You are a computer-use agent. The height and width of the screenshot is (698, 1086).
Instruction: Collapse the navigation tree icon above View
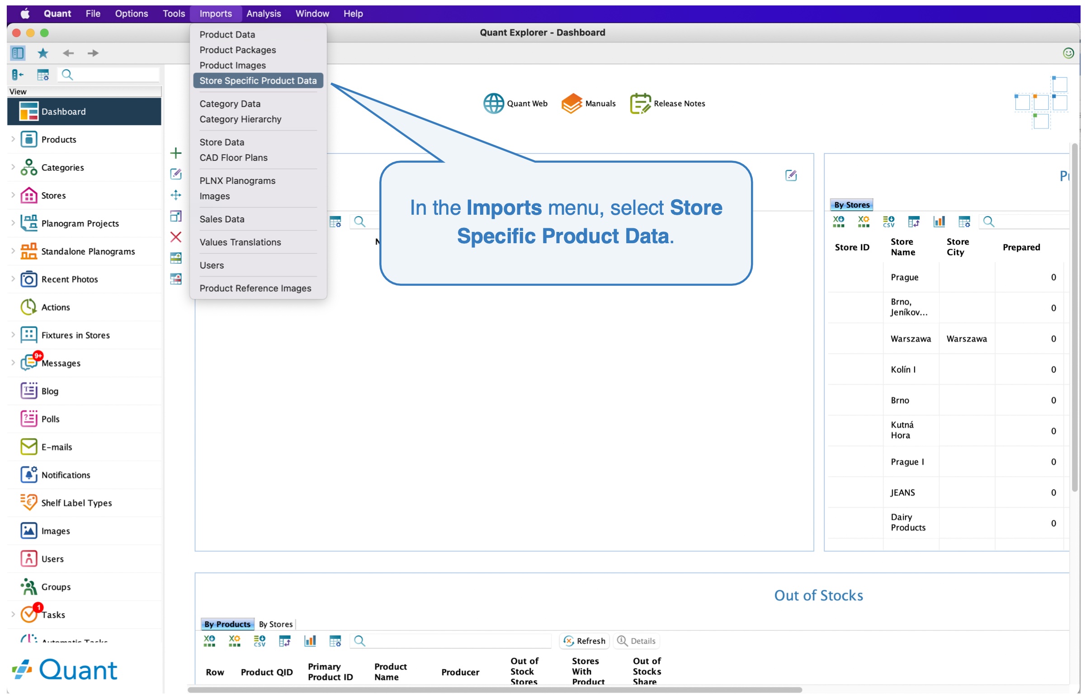(18, 75)
